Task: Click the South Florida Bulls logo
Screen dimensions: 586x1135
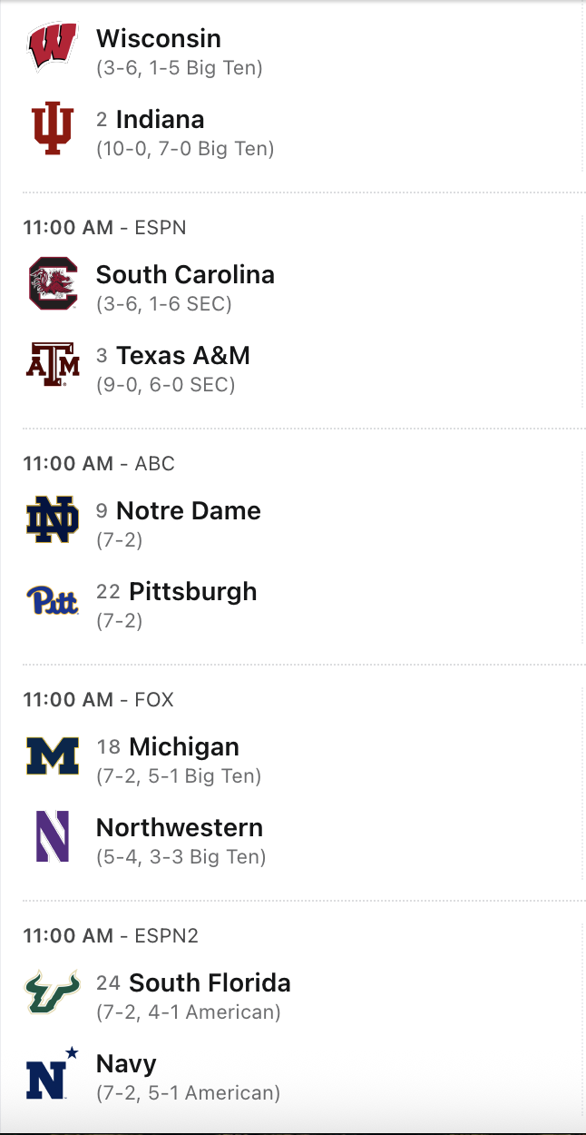Action: (x=53, y=992)
